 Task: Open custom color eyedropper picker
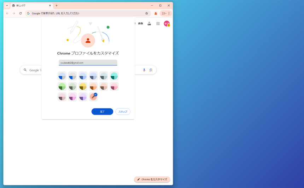(x=93, y=97)
